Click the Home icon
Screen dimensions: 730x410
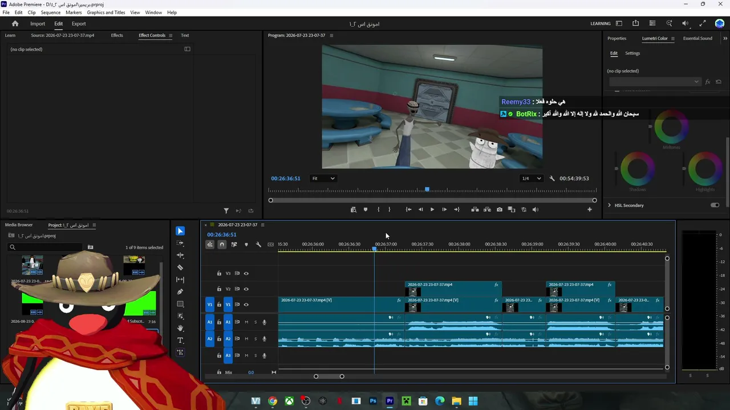(x=15, y=24)
